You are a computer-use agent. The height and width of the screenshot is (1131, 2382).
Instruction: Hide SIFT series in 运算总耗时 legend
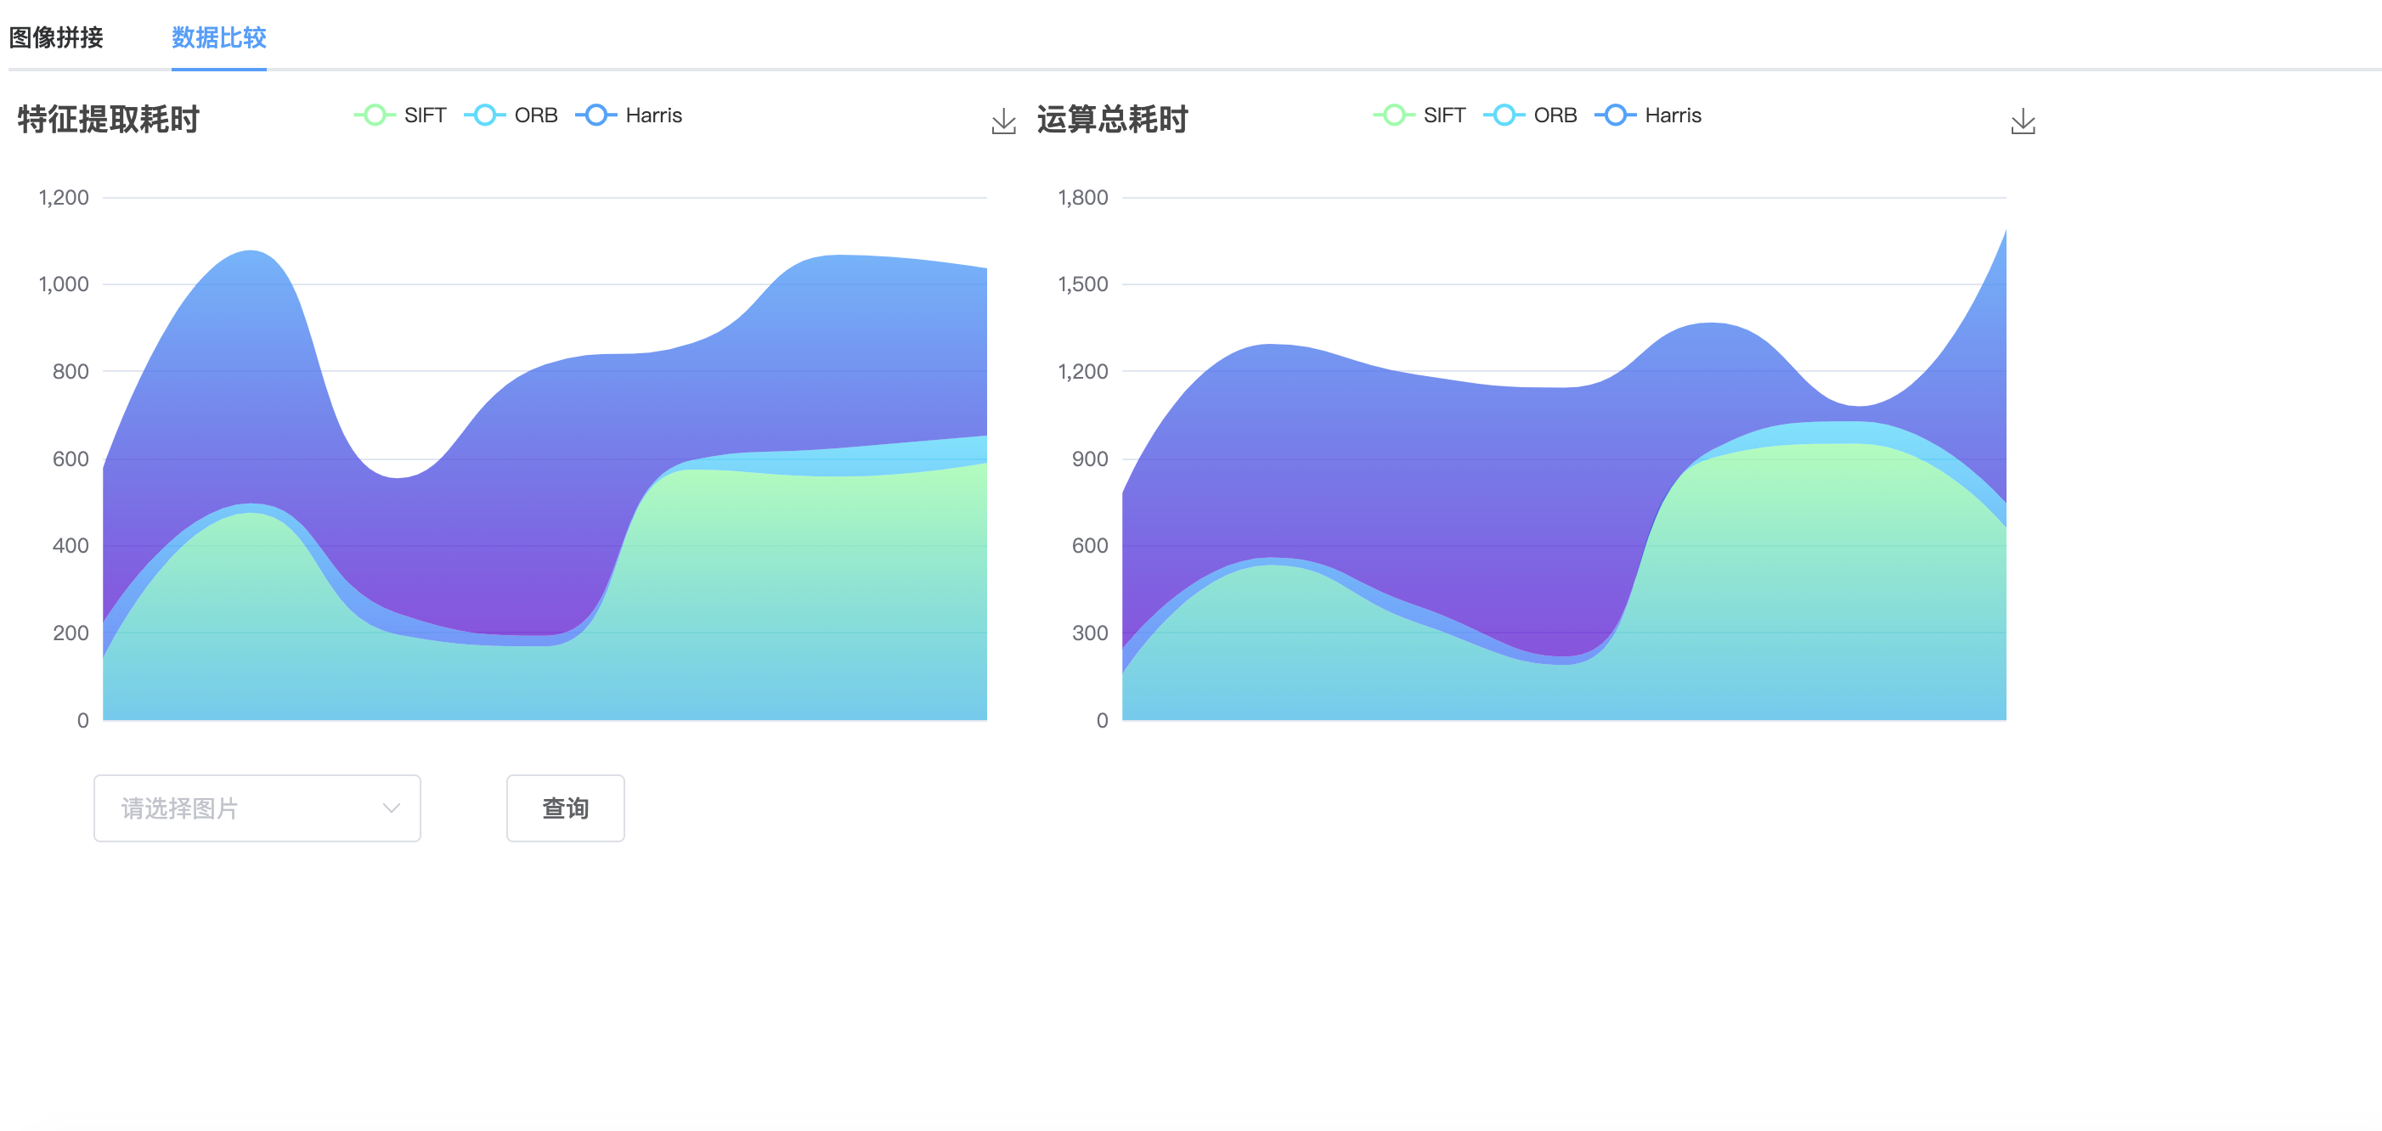tap(1443, 115)
